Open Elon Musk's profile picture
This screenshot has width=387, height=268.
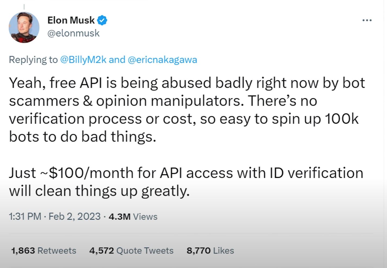point(24,27)
